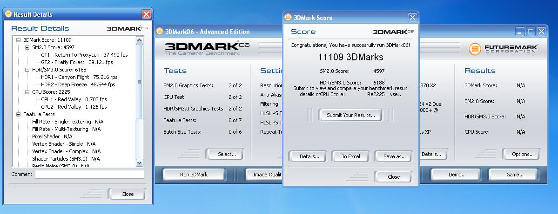Viewport: 558px width, 214px height.
Task: Click the To Excel button
Action: click(x=350, y=156)
